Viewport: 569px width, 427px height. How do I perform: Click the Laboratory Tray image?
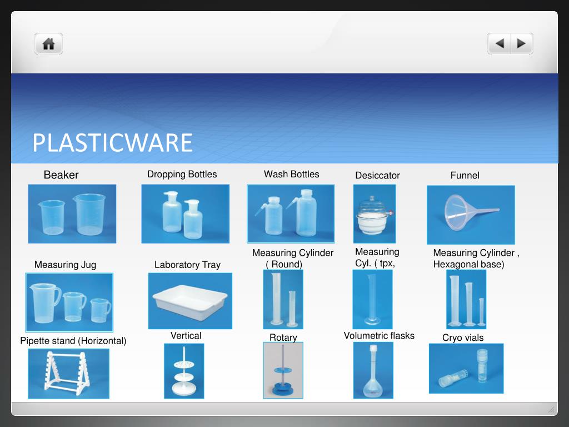[x=190, y=301]
